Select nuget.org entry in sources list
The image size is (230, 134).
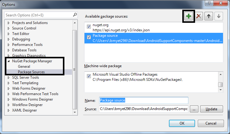(x=154, y=27)
